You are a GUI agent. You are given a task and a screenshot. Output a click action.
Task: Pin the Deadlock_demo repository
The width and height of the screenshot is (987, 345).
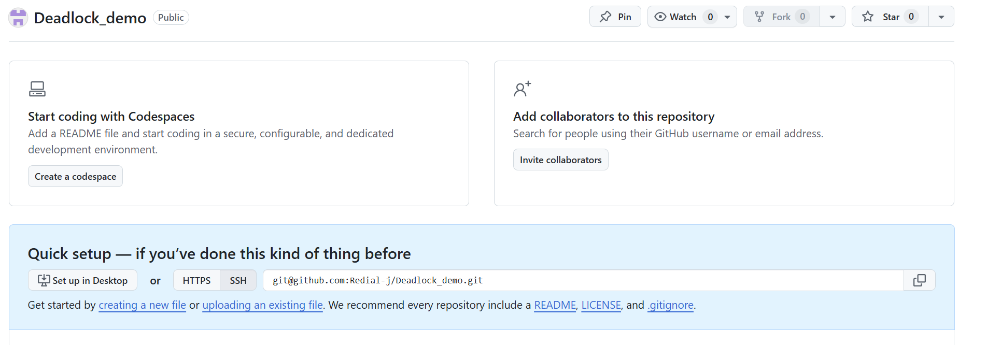(x=615, y=17)
